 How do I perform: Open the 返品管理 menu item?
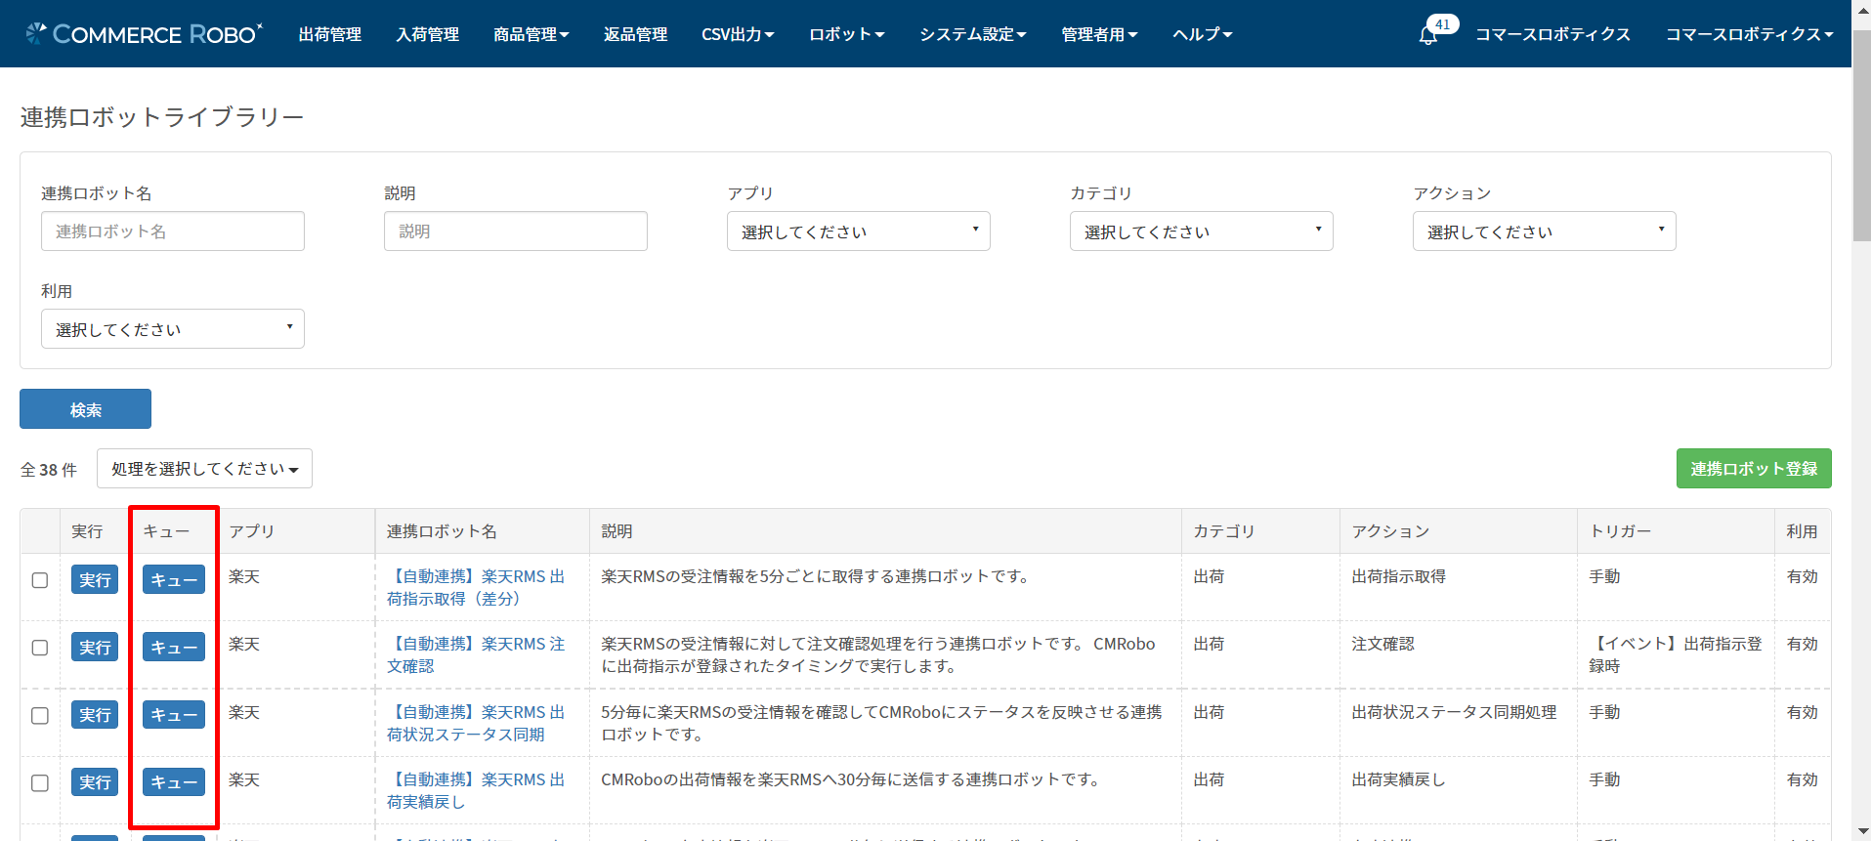click(x=635, y=34)
